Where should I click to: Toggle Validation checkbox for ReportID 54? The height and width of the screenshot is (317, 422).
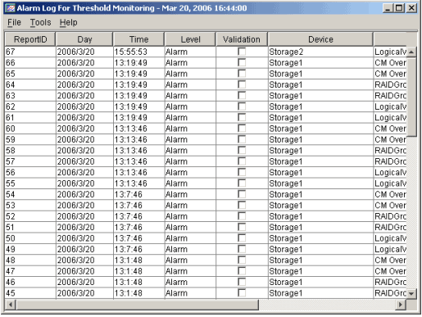(242, 194)
